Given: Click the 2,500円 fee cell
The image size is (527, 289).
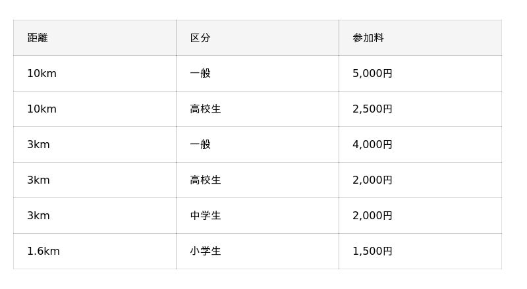Looking at the screenshot, I should 372,109.
